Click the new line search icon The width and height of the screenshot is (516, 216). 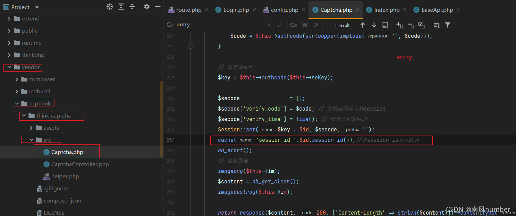tap(279, 25)
